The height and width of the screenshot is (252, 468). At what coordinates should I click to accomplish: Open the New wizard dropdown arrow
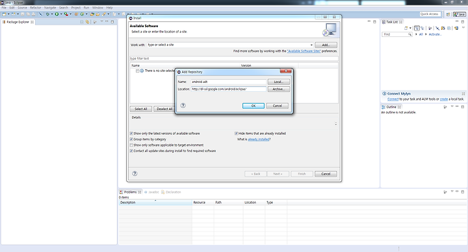click(x=8, y=14)
